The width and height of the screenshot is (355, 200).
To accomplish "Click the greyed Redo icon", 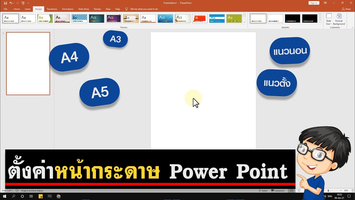I will pyautogui.click(x=17, y=3).
